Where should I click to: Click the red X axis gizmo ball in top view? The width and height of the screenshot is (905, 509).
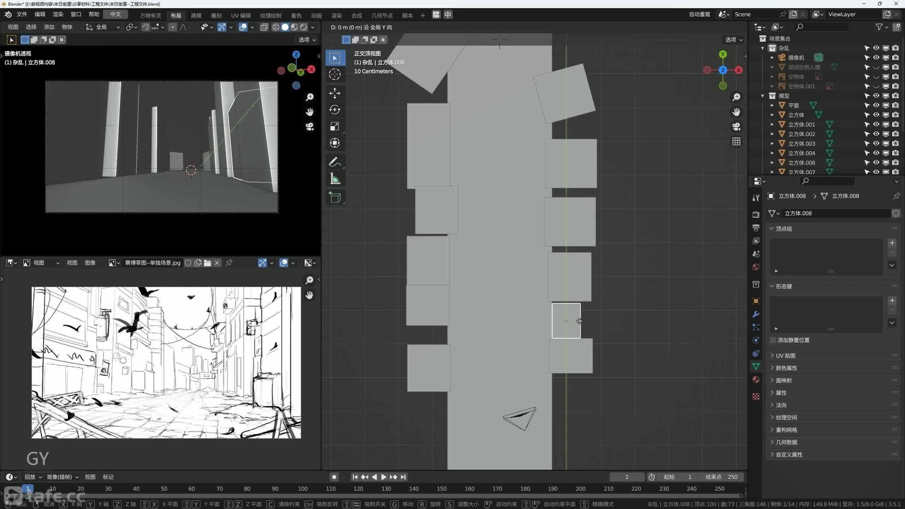tap(738, 70)
